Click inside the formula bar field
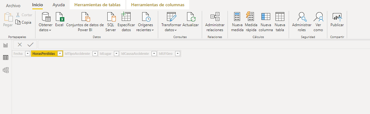 (x=204, y=45)
